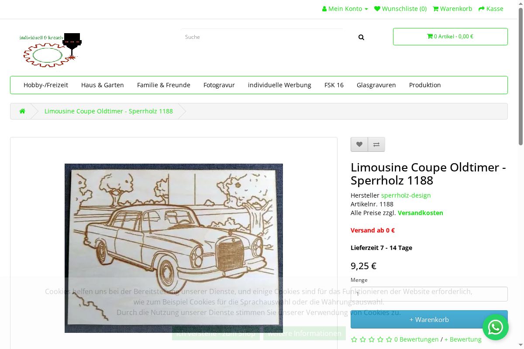Click + Warenkorb button
Viewport: 524px width, 349px height.
coord(429,319)
